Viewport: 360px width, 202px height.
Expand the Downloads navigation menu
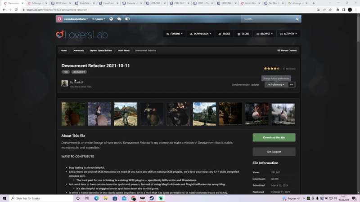pos(200,34)
